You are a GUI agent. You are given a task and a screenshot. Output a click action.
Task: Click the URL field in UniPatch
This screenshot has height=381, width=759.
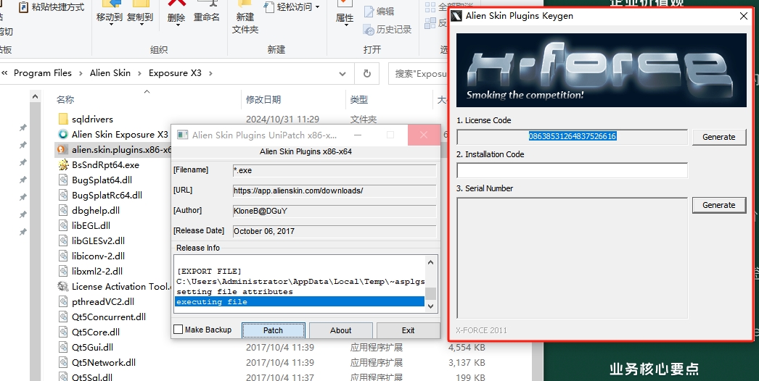click(334, 190)
